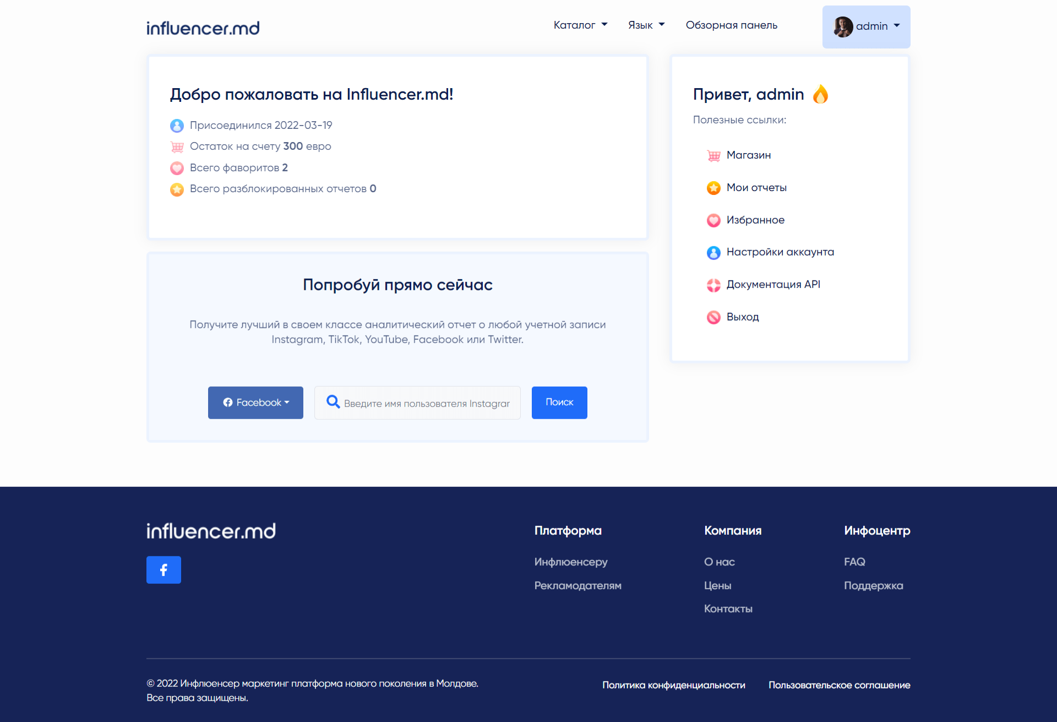
Task: Click the admin avatar picture in the header
Action: [842, 26]
